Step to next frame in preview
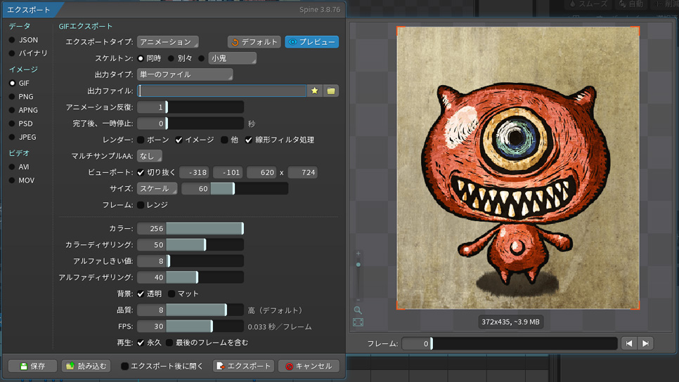The image size is (679, 382). [645, 343]
